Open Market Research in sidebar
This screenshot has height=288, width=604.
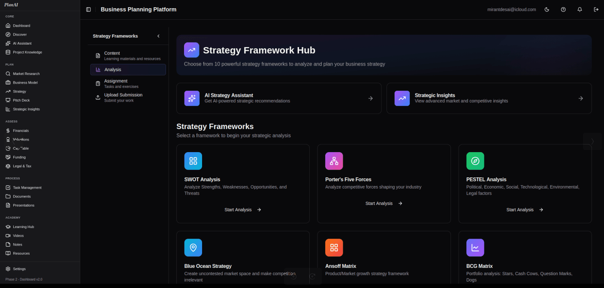click(26, 74)
